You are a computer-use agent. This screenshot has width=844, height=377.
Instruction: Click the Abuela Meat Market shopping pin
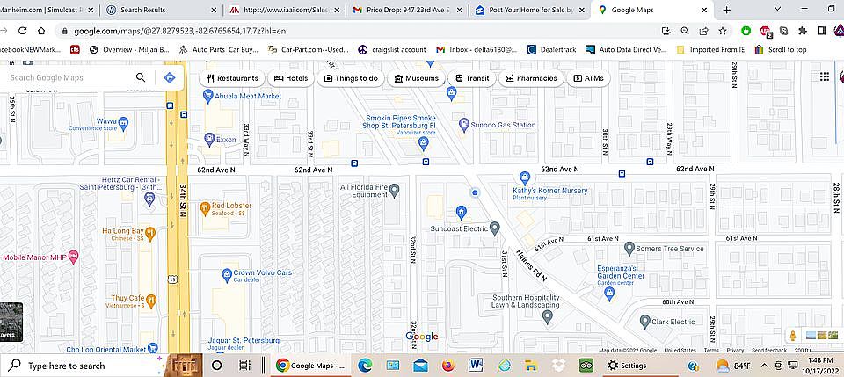[207, 97]
